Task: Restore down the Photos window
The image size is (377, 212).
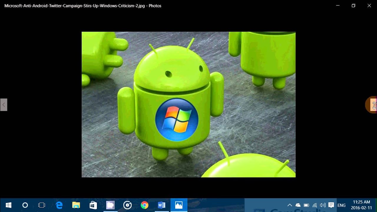Action: 353,6
